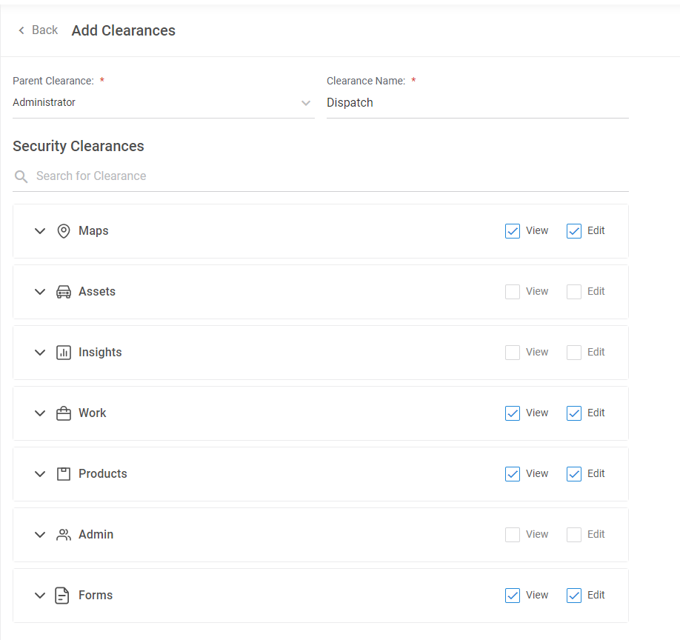Disable Edit checkbox for Forms
Screen dimensions: 680x640
click(574, 596)
